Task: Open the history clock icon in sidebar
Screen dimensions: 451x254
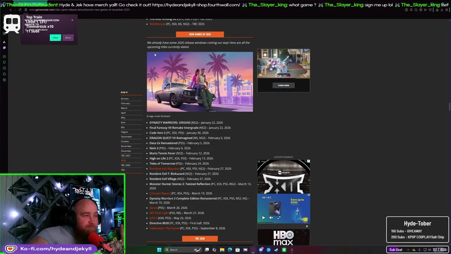Action: [4, 68]
